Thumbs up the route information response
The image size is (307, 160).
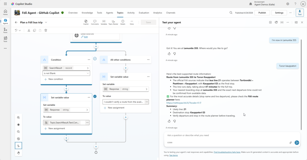169,121
